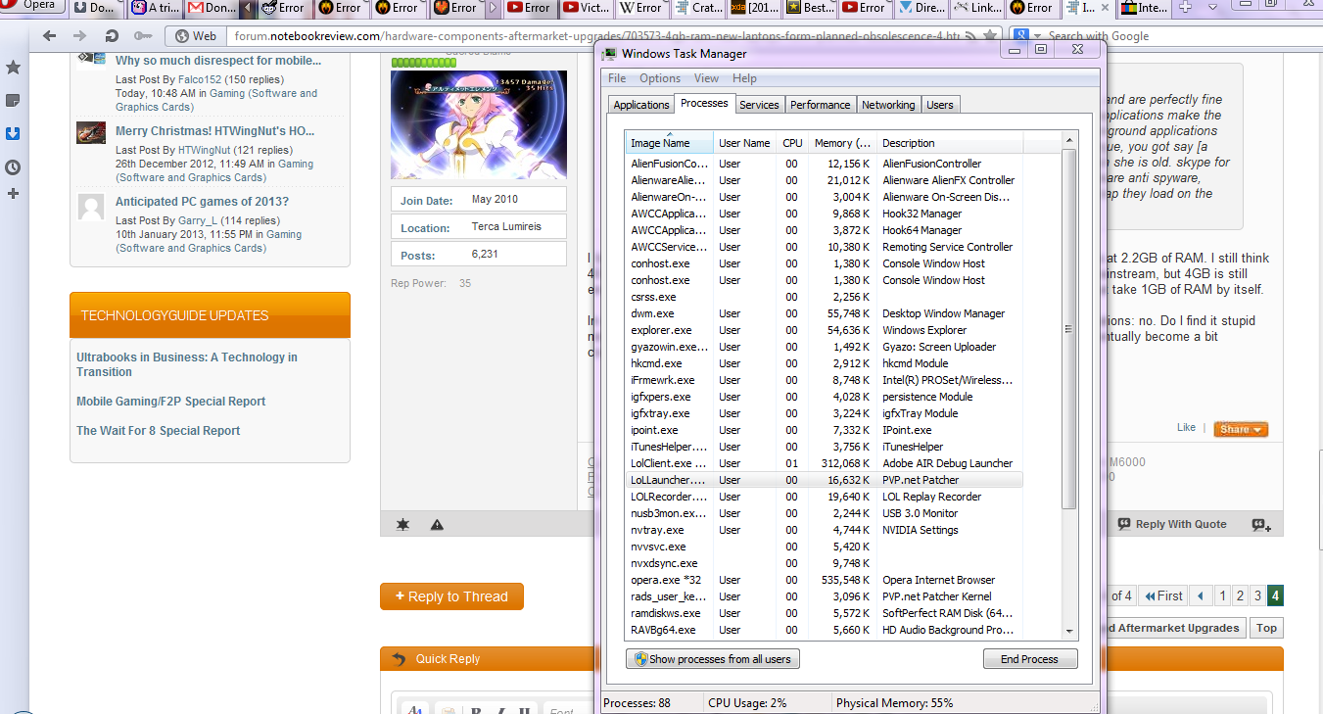Click the Opera menu button
Image resolution: width=1323 pixels, height=714 pixels.
pos(32,7)
